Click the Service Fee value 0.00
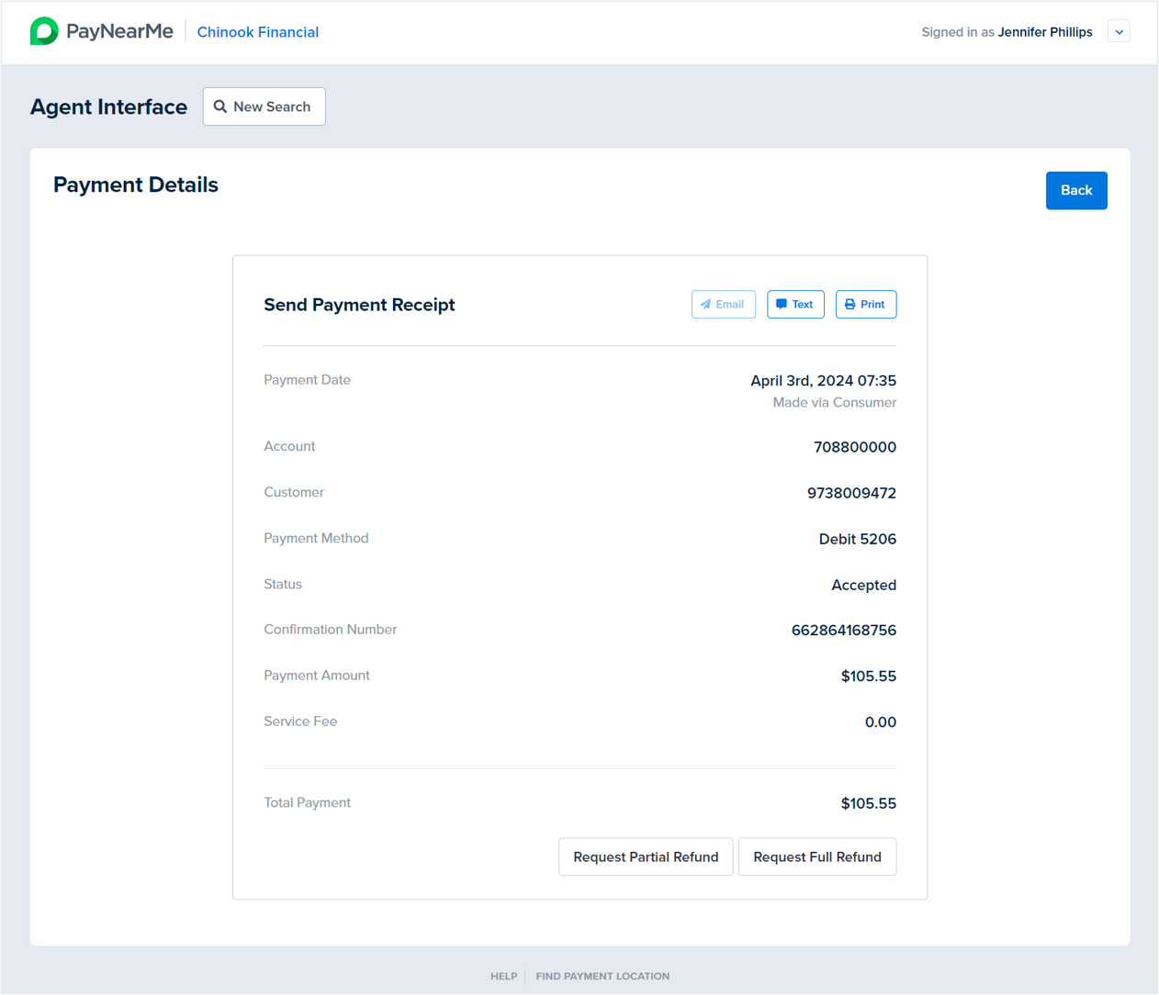The height and width of the screenshot is (995, 1159). tap(881, 722)
